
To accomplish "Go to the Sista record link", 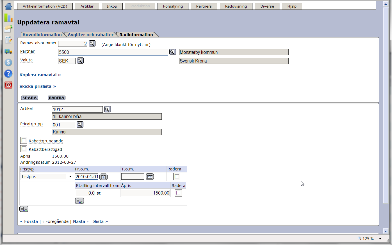I will [x=101, y=221].
